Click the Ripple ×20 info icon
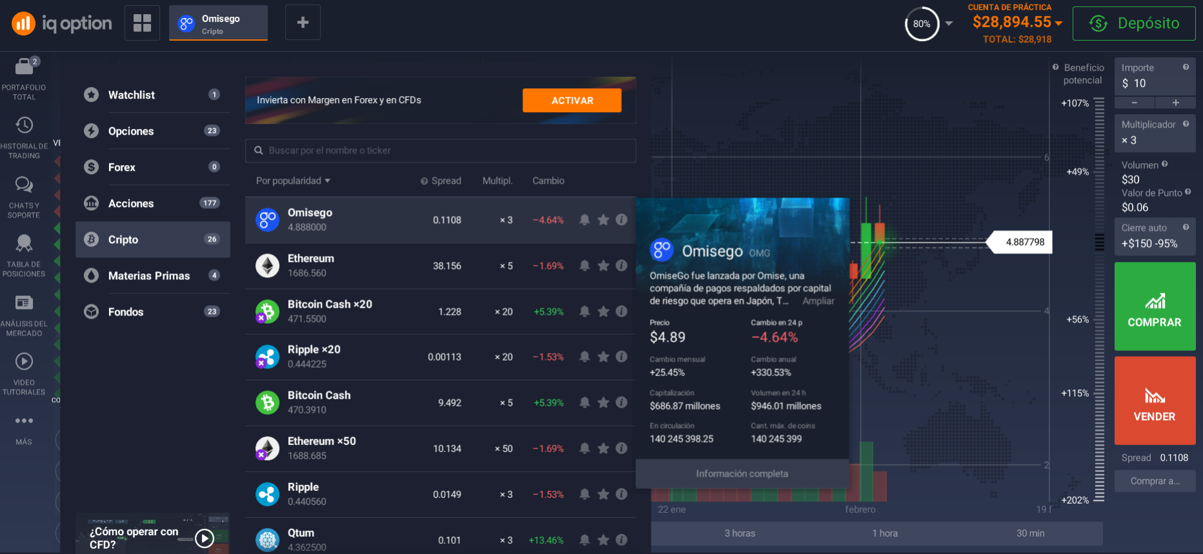The width and height of the screenshot is (1203, 554). pos(621,357)
